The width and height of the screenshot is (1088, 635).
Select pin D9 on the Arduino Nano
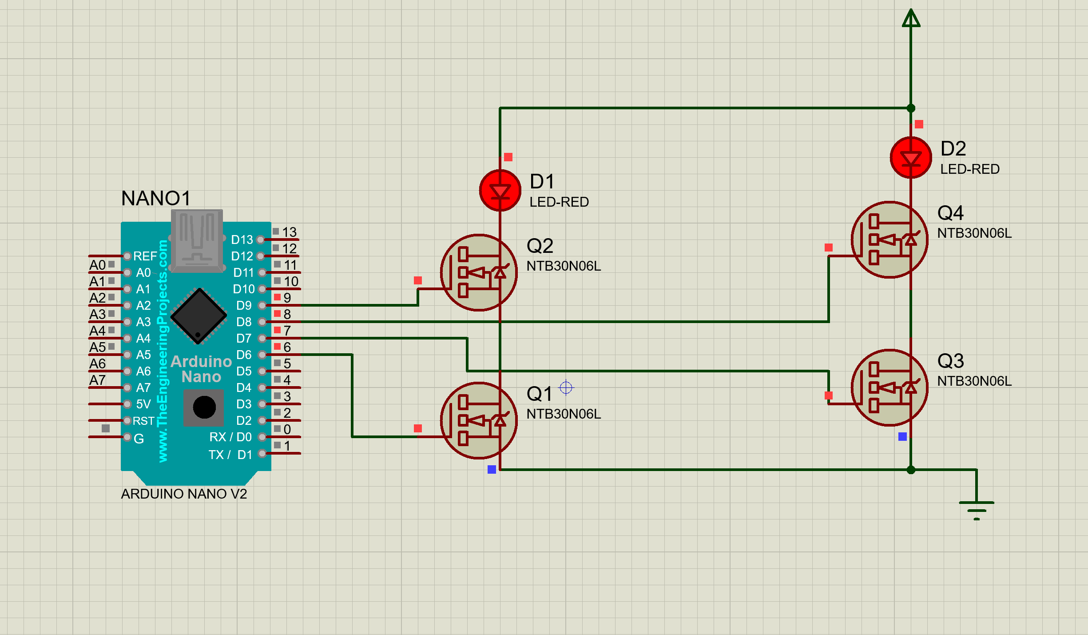point(262,305)
